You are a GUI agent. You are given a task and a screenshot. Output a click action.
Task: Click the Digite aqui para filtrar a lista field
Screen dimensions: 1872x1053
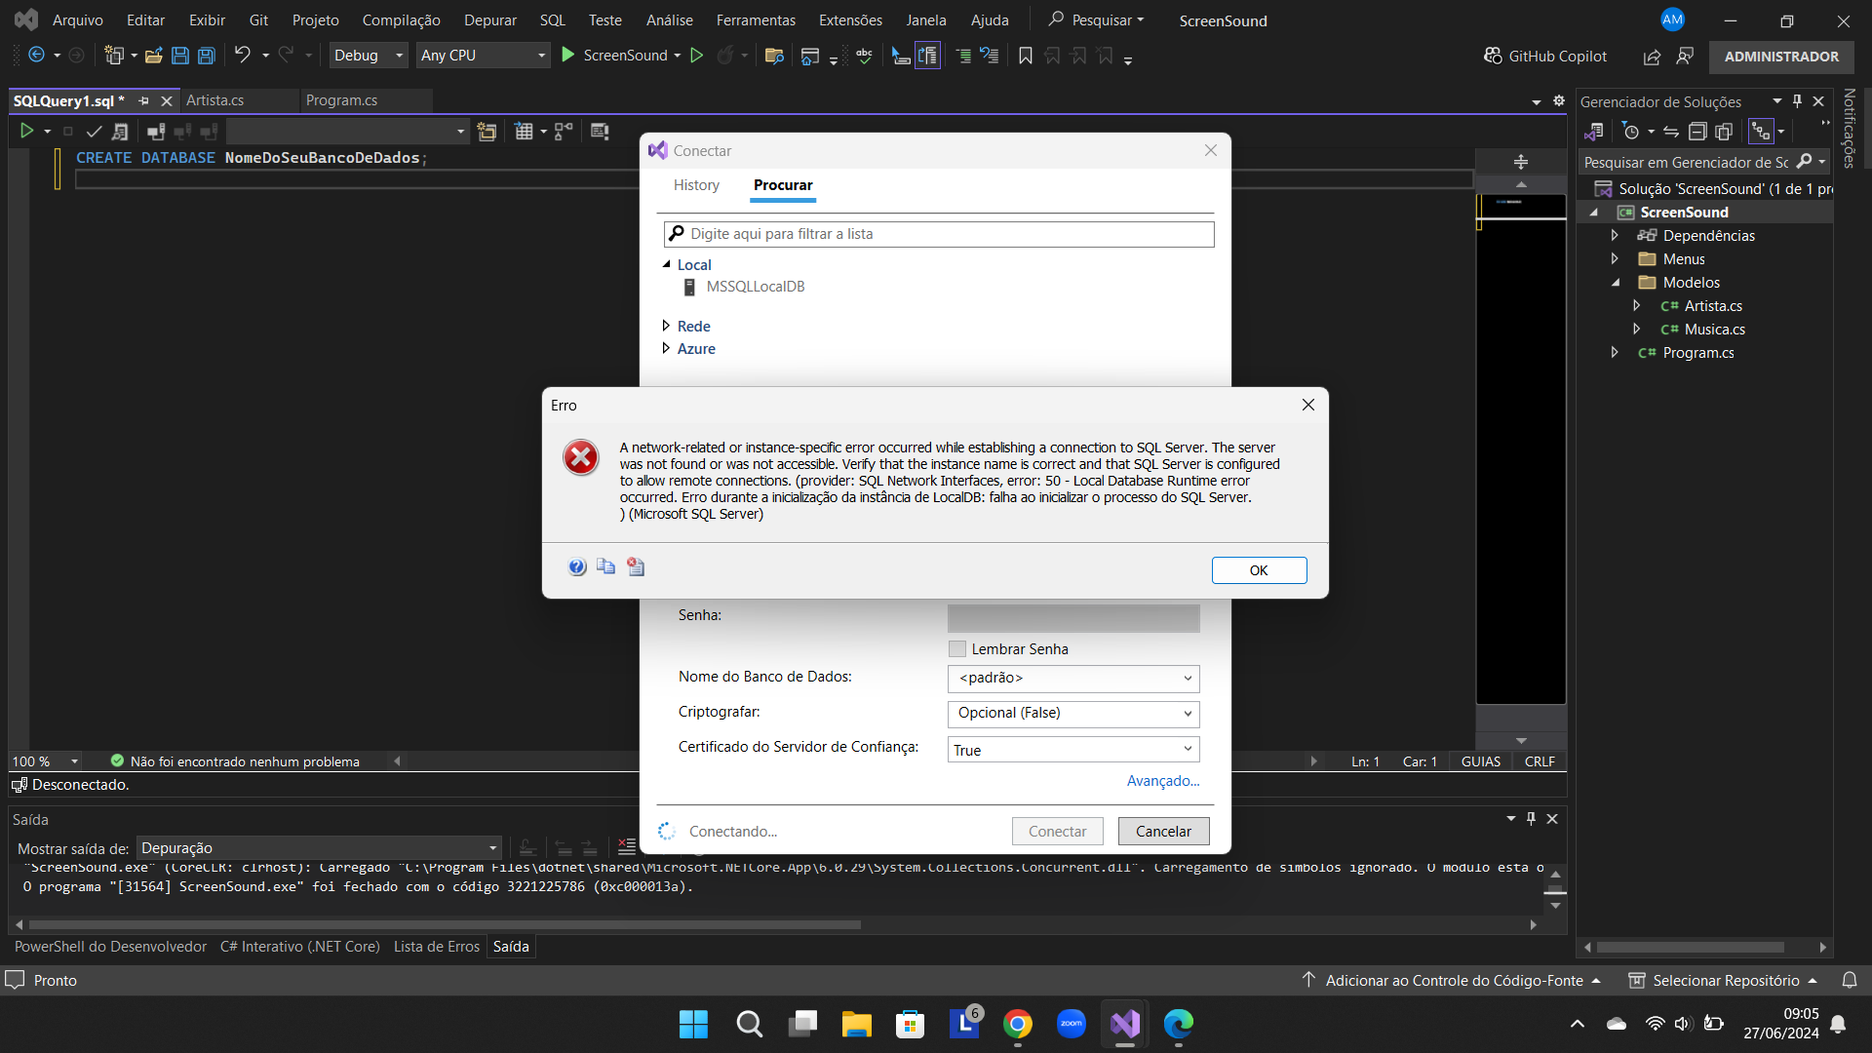(939, 234)
